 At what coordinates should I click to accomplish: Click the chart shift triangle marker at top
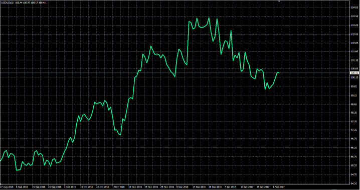tap(279, 2)
